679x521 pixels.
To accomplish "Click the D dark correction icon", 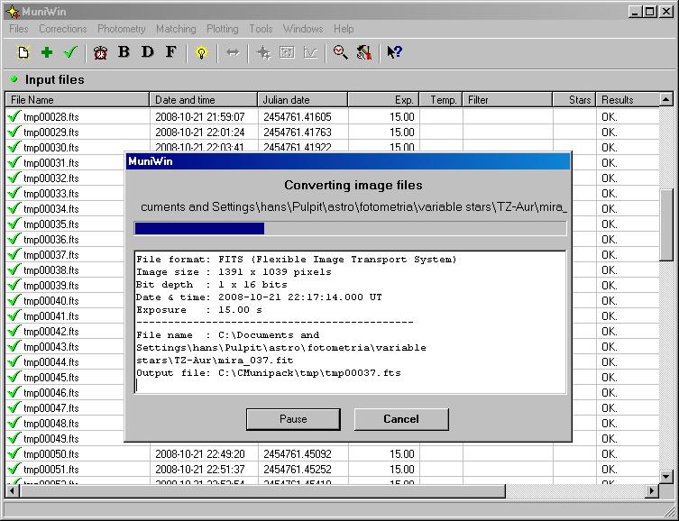I will point(148,52).
